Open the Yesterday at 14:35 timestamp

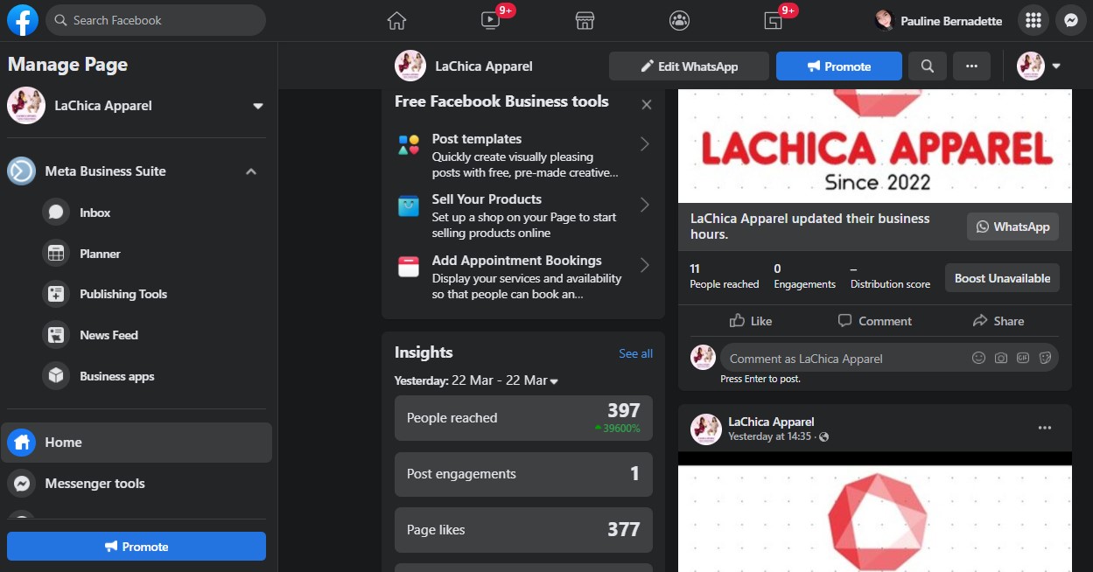click(771, 436)
